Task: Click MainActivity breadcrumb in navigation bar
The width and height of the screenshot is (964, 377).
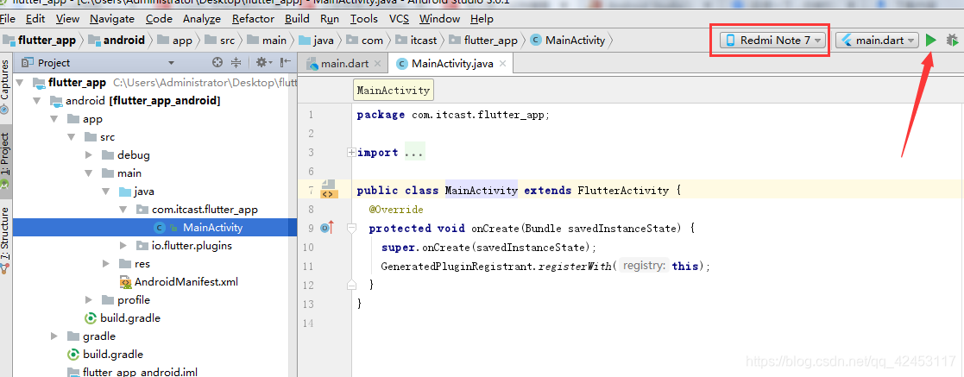Action: (x=568, y=41)
